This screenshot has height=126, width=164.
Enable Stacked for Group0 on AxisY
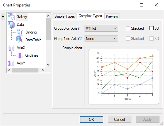coord(128,28)
